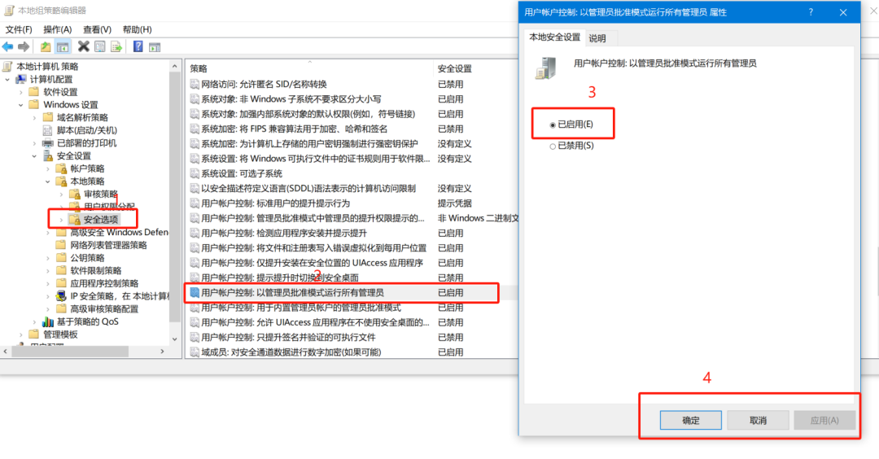Screen dimensions: 879x459
Task: Select 安全选项 in the policy tree
Action: [x=100, y=220]
